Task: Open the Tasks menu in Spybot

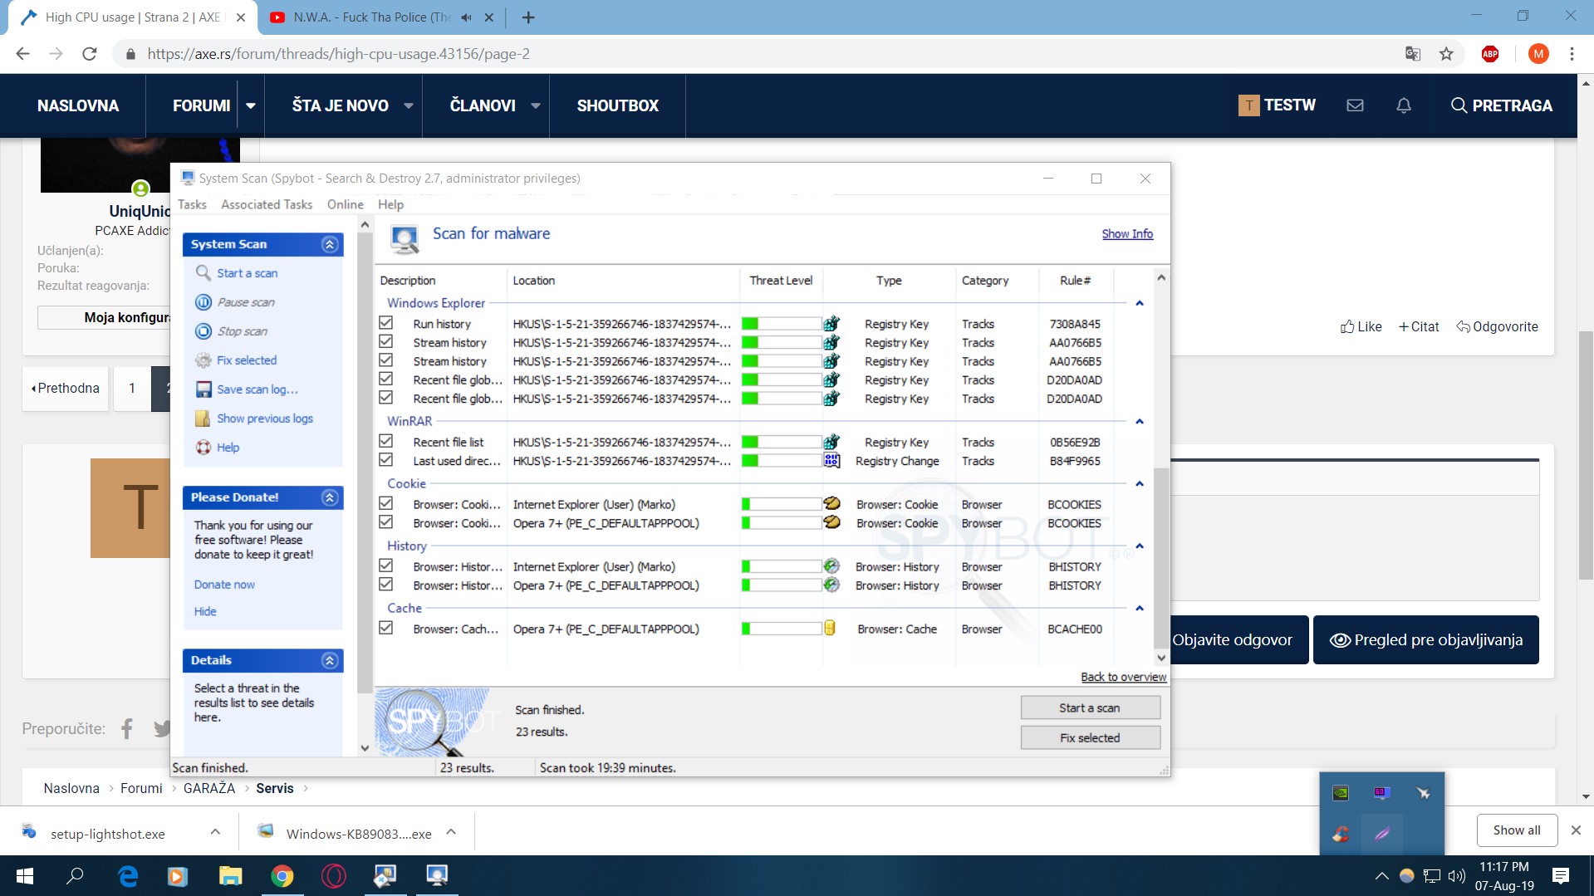Action: (x=192, y=204)
